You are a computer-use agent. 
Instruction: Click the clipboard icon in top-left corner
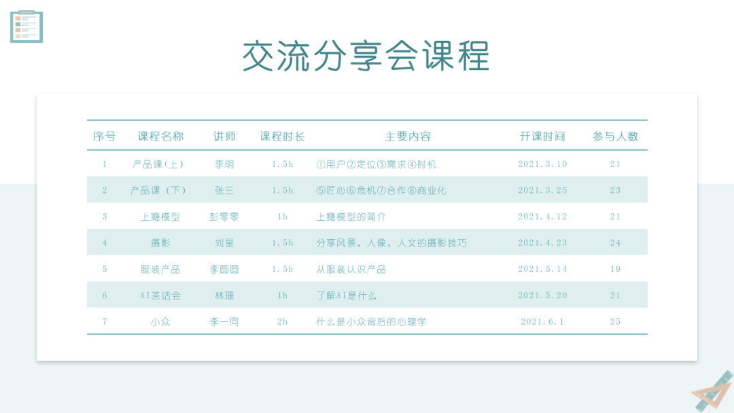click(x=26, y=26)
